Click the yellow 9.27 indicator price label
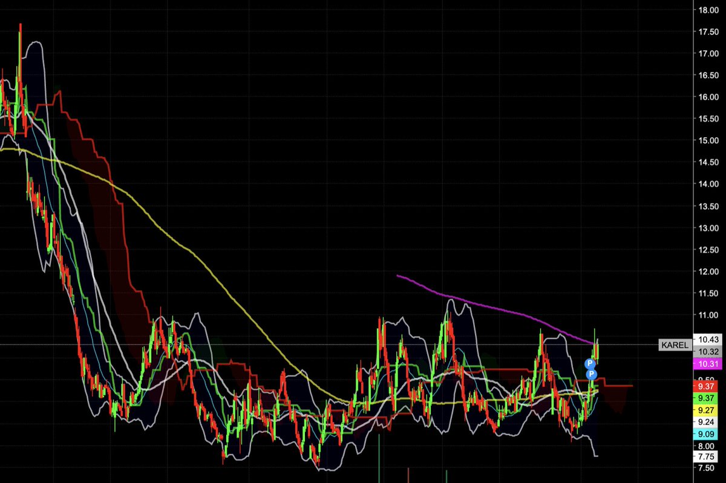 [x=706, y=410]
